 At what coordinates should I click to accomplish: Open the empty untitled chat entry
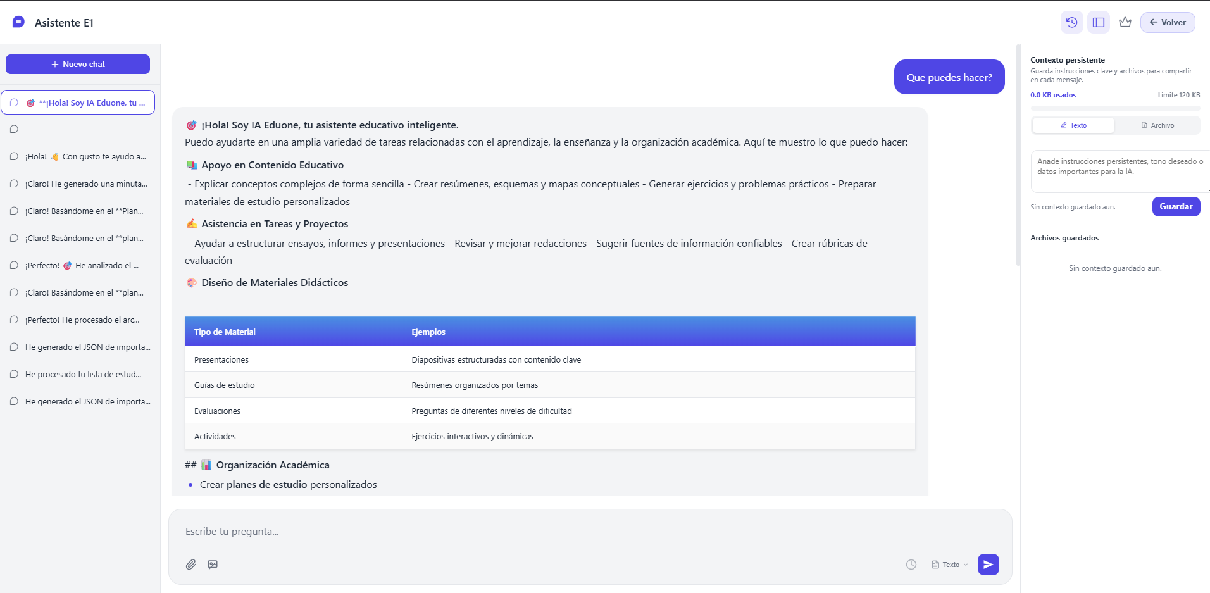(78, 129)
